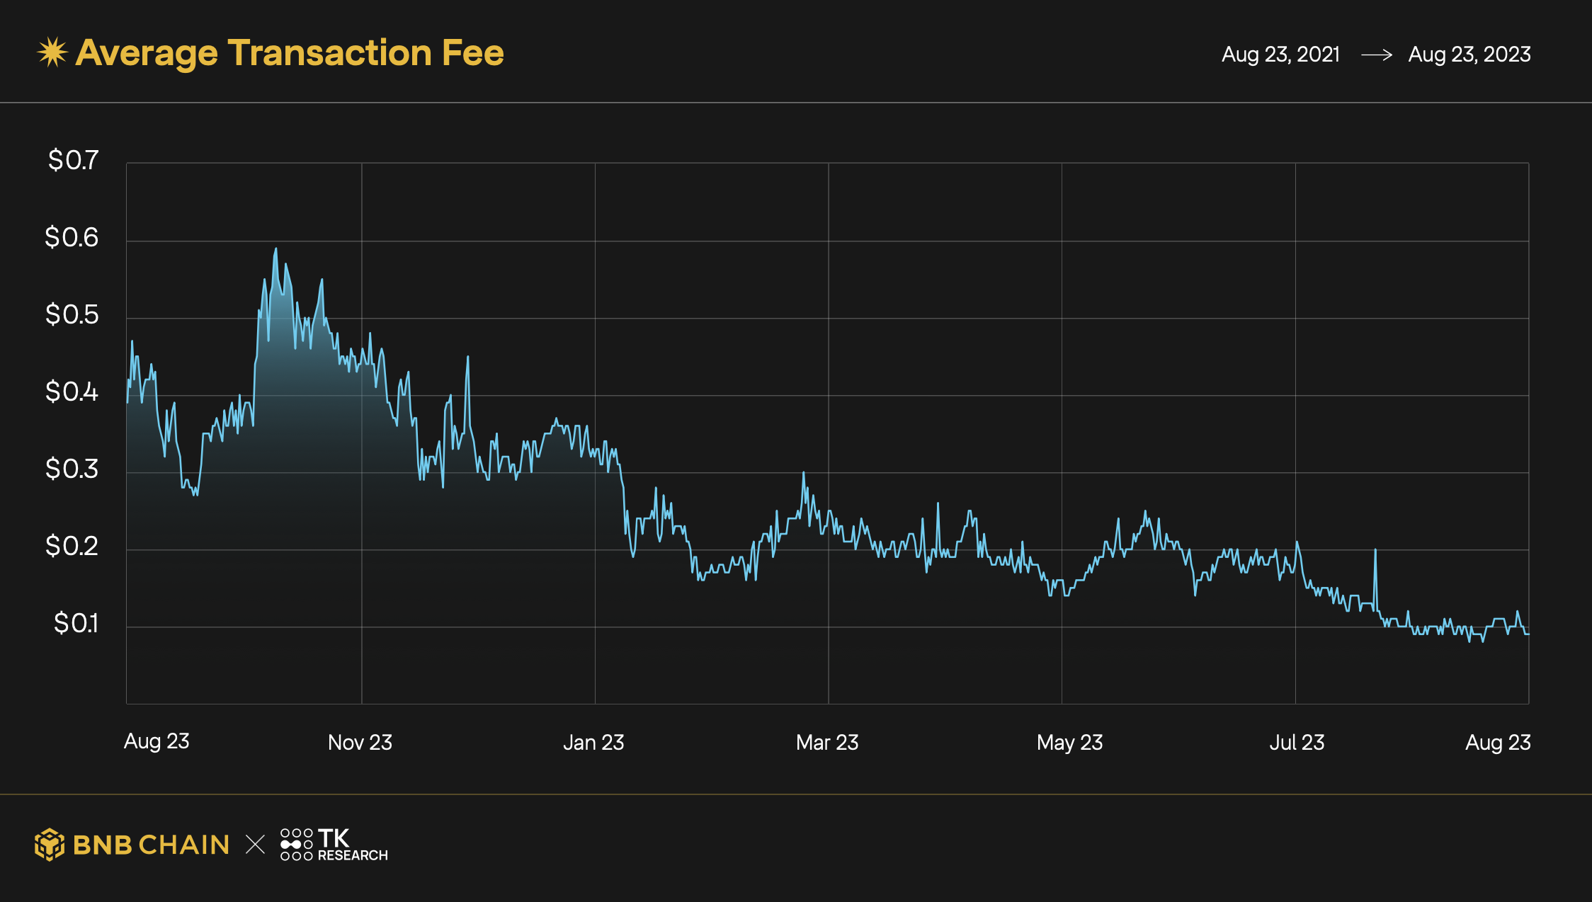Click the '$0.2' y-axis label
This screenshot has height=902, width=1592.
tap(72, 546)
